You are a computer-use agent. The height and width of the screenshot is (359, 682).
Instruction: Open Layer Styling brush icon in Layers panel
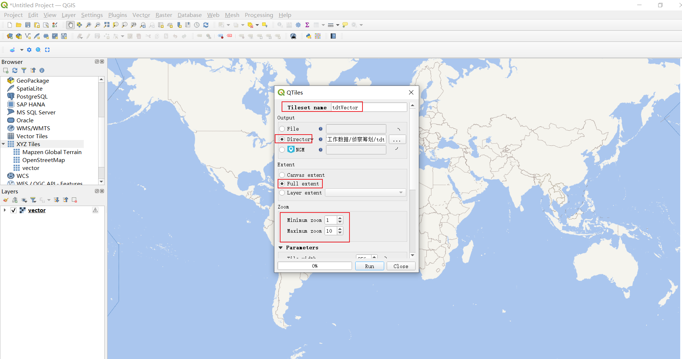point(6,200)
